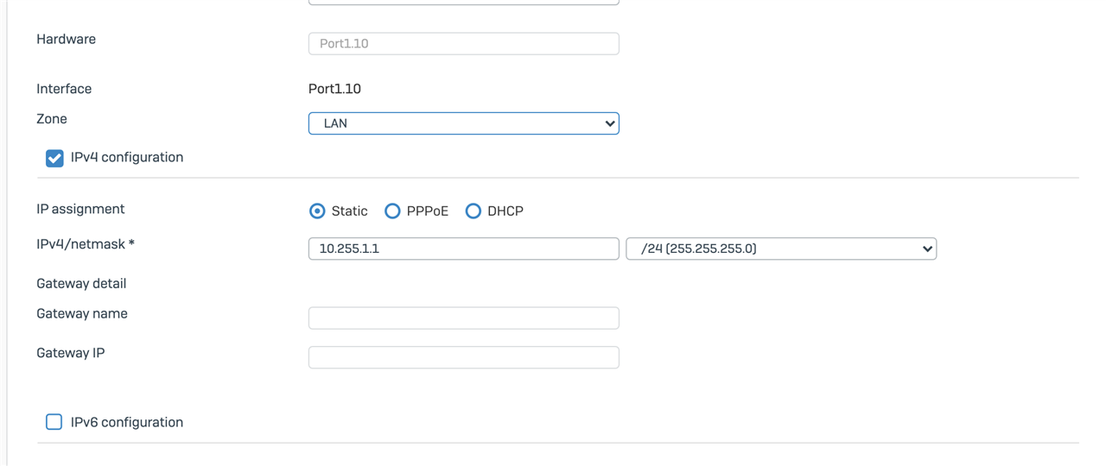Click the Gateway detail heading
The height and width of the screenshot is (466, 1106).
point(81,283)
